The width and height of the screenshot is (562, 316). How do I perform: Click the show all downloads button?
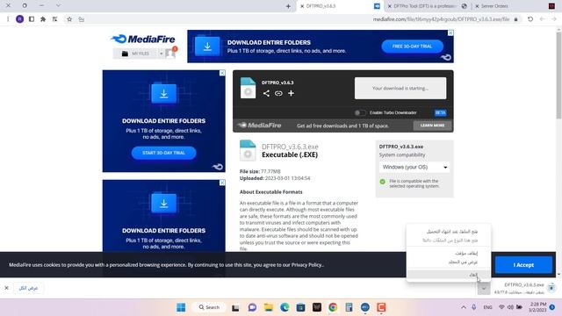pyautogui.click(x=28, y=288)
